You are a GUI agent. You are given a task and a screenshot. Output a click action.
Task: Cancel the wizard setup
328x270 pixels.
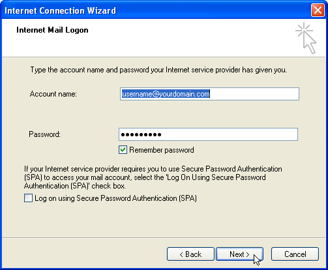tap(295, 254)
